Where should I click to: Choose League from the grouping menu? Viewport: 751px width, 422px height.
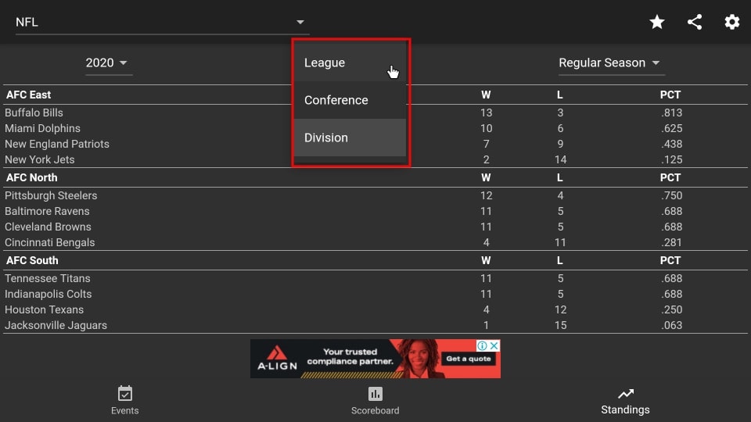click(x=350, y=63)
